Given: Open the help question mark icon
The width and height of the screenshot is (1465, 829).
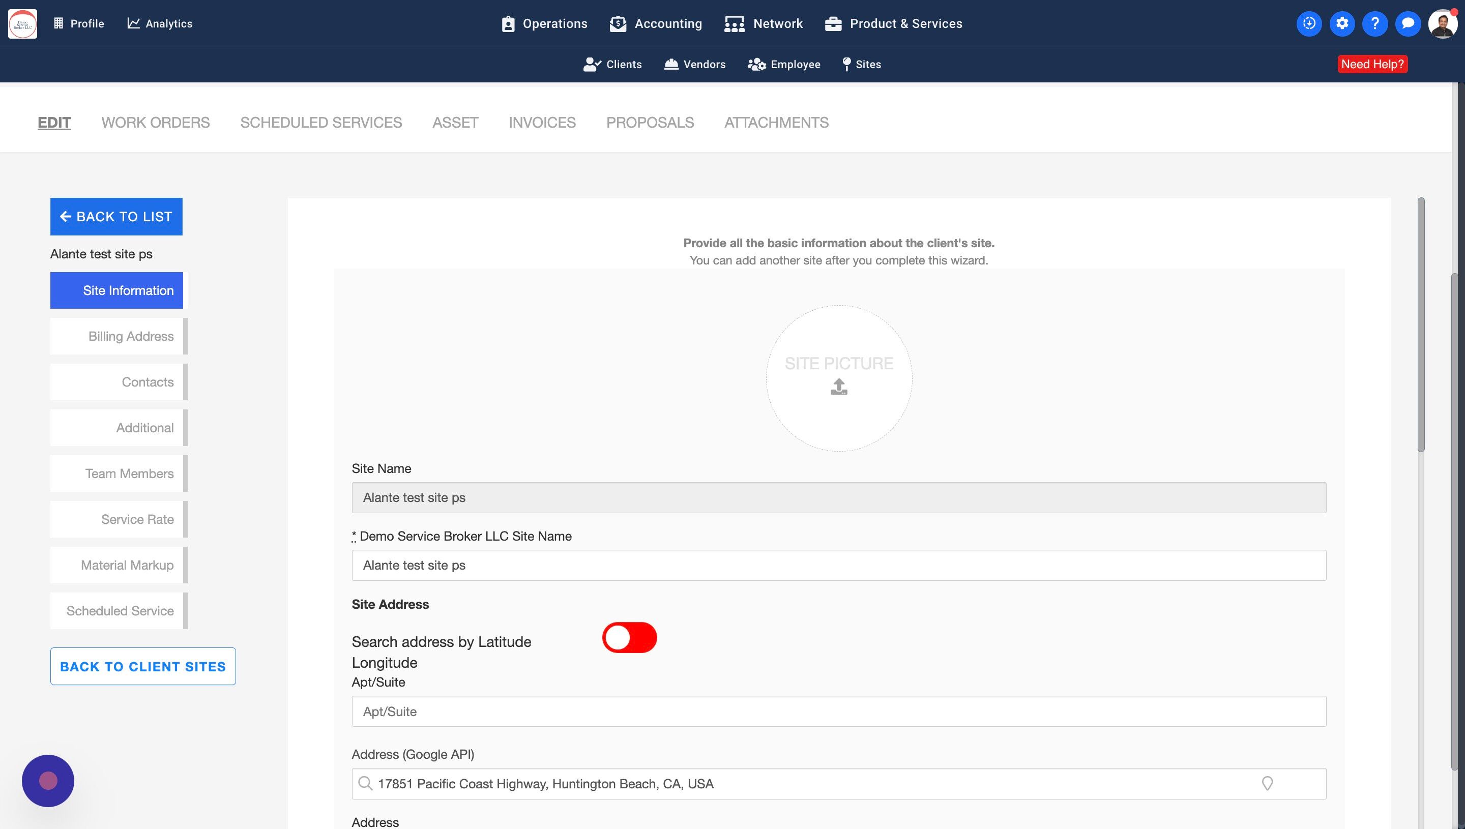Looking at the screenshot, I should (x=1374, y=23).
